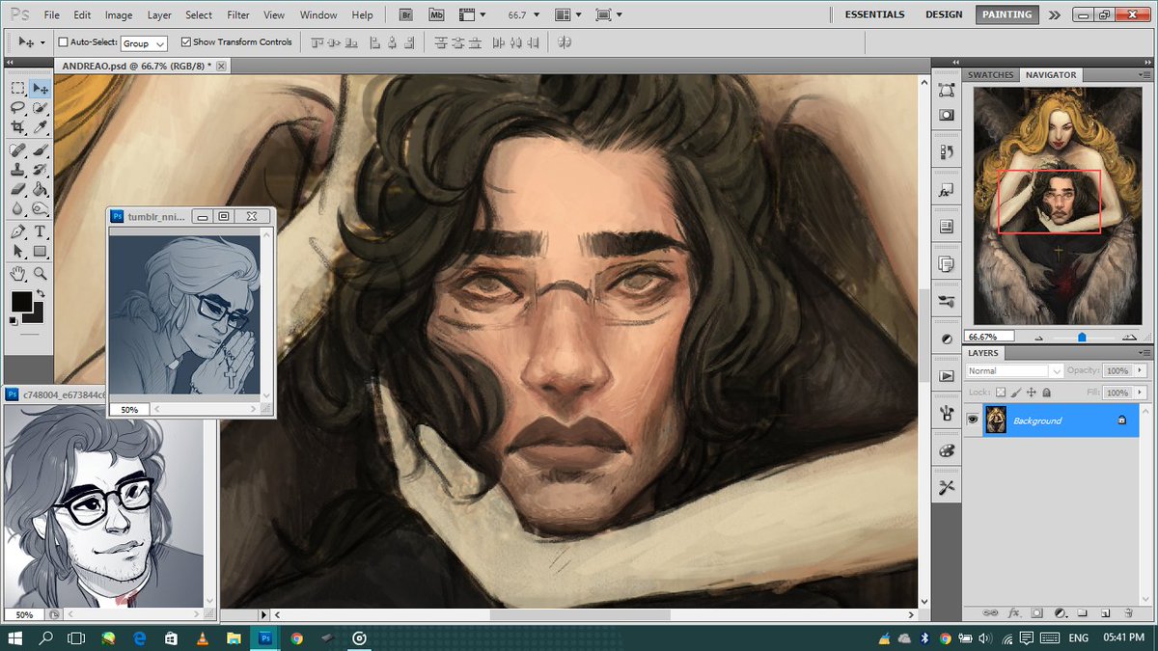The image size is (1158, 651).
Task: Create a new layer via Layers panel icon
Action: tap(1104, 612)
